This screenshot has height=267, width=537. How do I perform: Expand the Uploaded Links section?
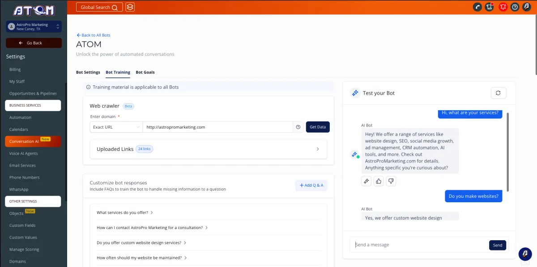point(208,149)
